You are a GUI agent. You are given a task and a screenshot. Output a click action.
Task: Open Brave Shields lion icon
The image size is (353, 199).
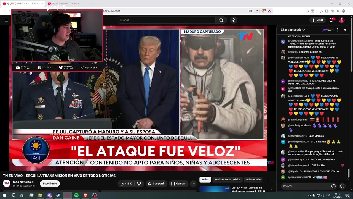(263, 11)
